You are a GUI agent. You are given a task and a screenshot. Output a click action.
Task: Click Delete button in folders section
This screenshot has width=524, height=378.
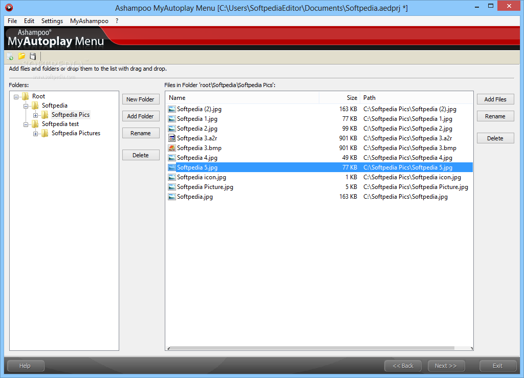point(141,155)
